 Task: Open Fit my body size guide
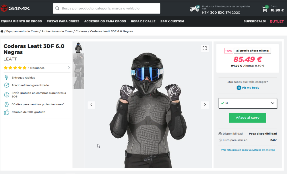point(251,88)
